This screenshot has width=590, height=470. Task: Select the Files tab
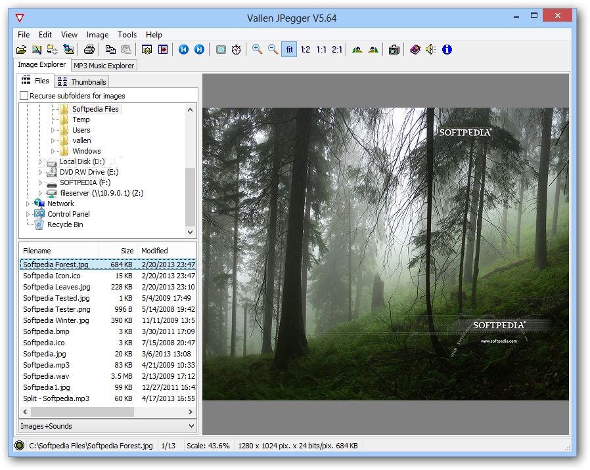click(x=35, y=81)
